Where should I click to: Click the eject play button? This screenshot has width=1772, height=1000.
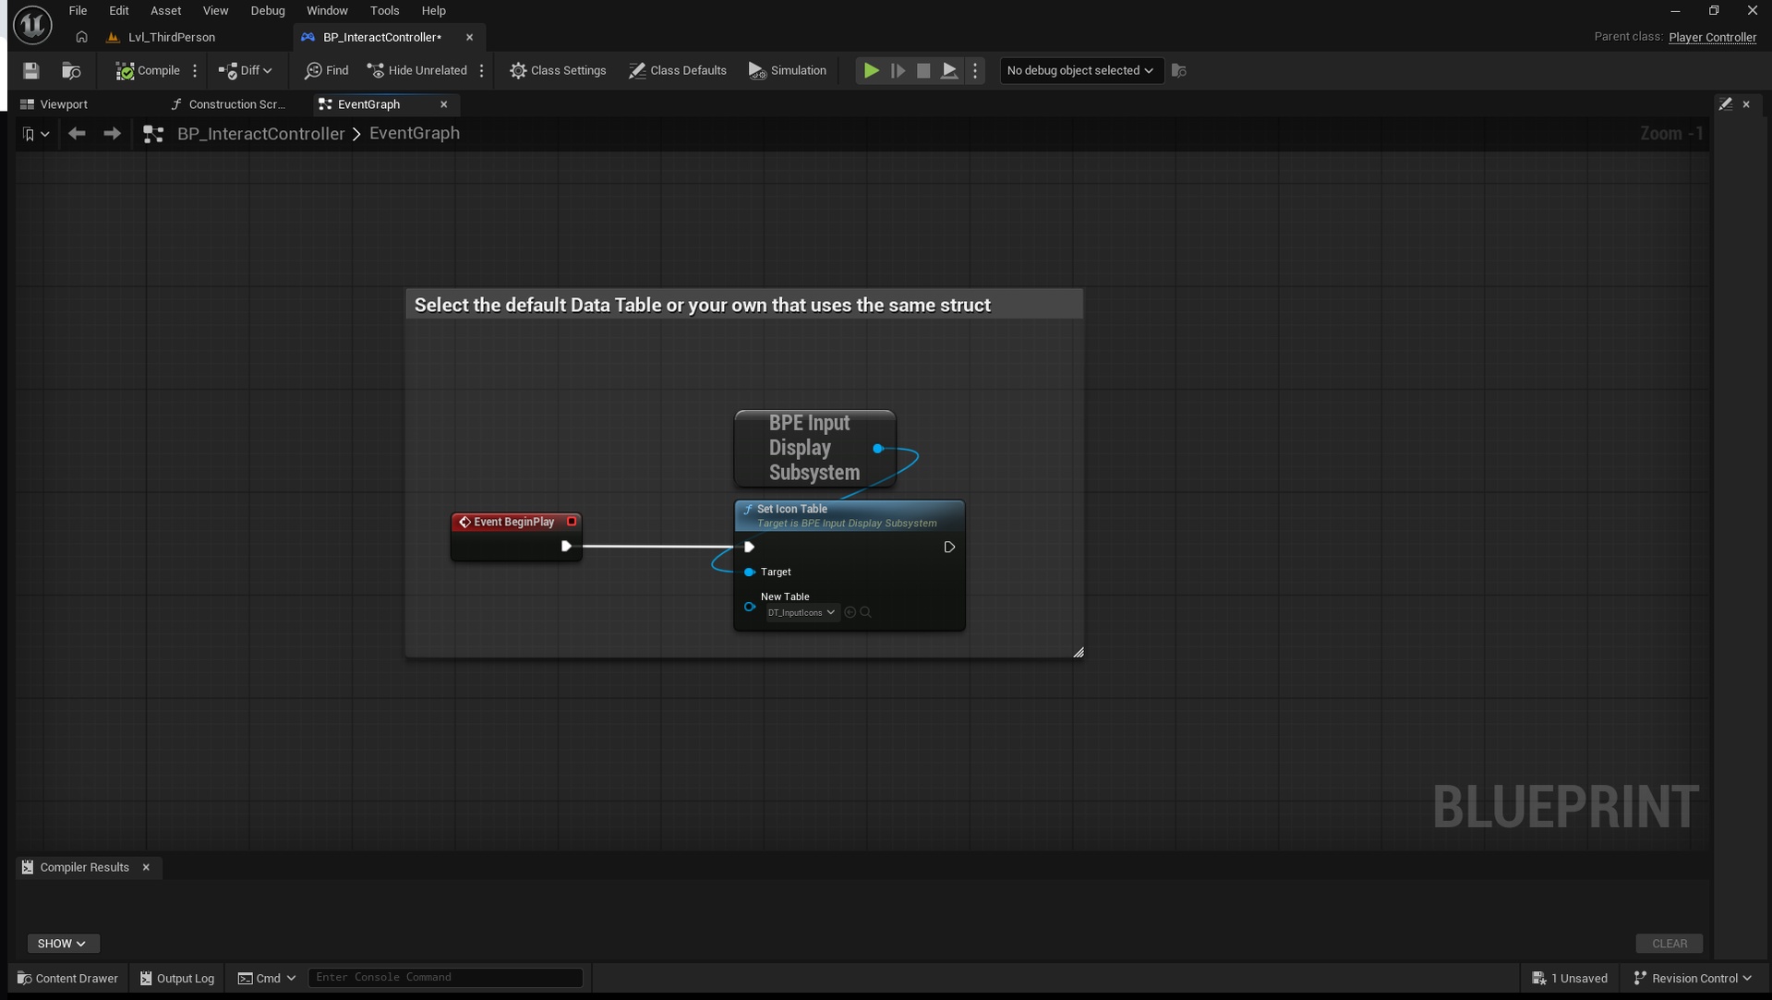949,70
